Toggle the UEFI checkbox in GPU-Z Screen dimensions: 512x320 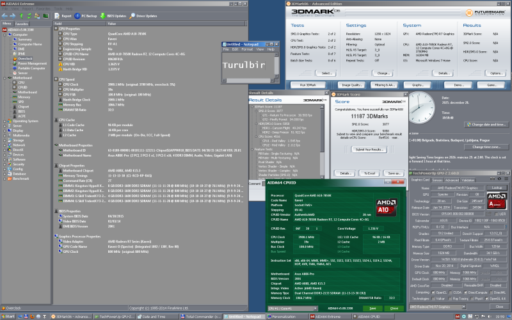tap(497, 214)
